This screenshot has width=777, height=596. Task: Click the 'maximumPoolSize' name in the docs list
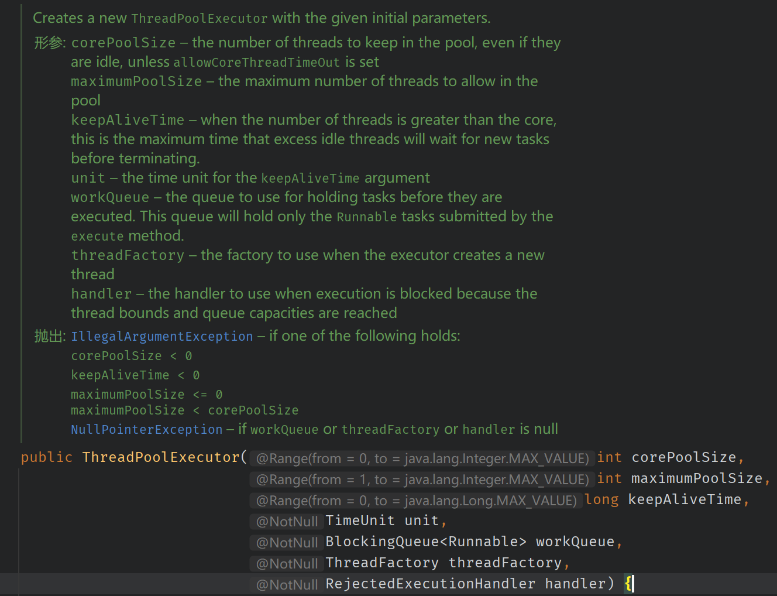[x=136, y=81]
